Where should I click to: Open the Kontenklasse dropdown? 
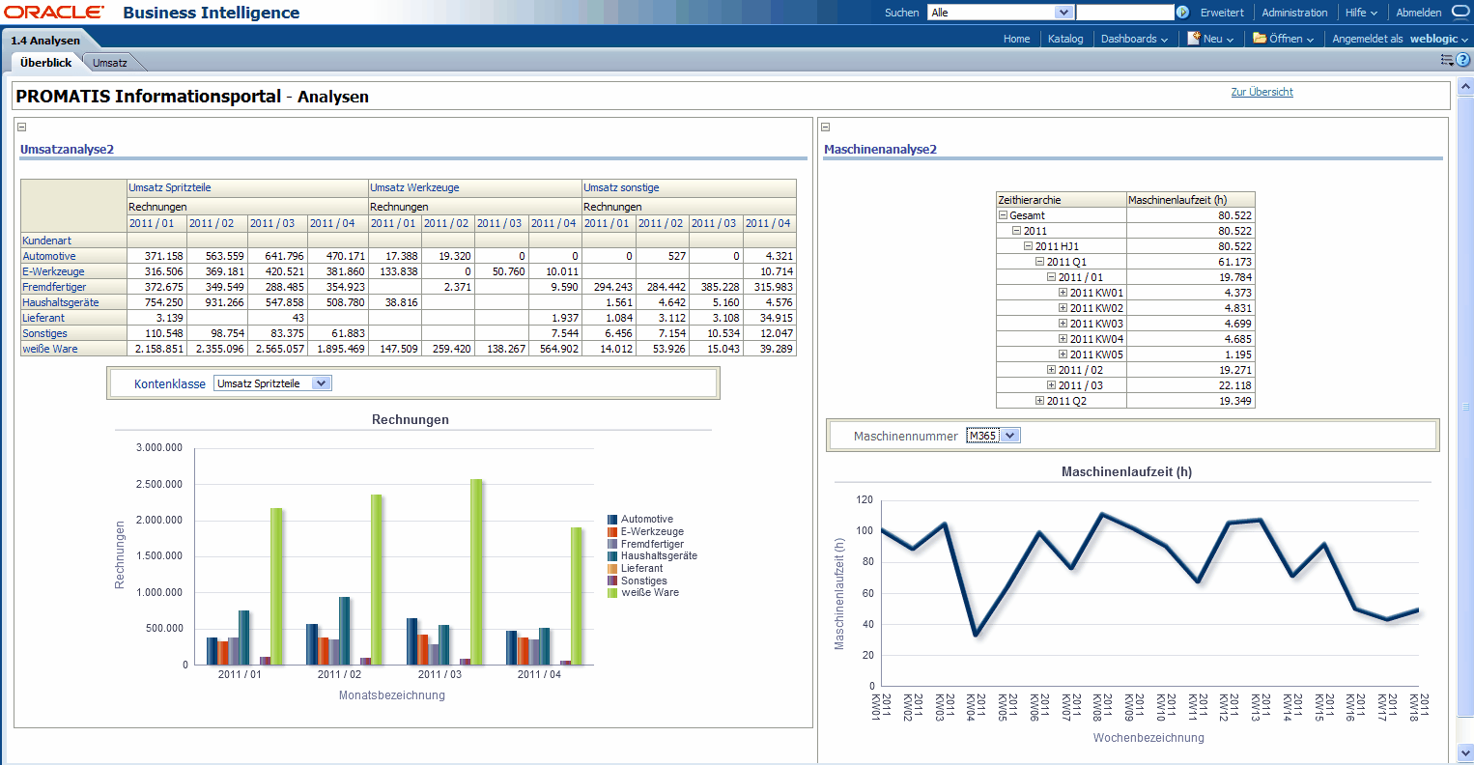click(322, 383)
